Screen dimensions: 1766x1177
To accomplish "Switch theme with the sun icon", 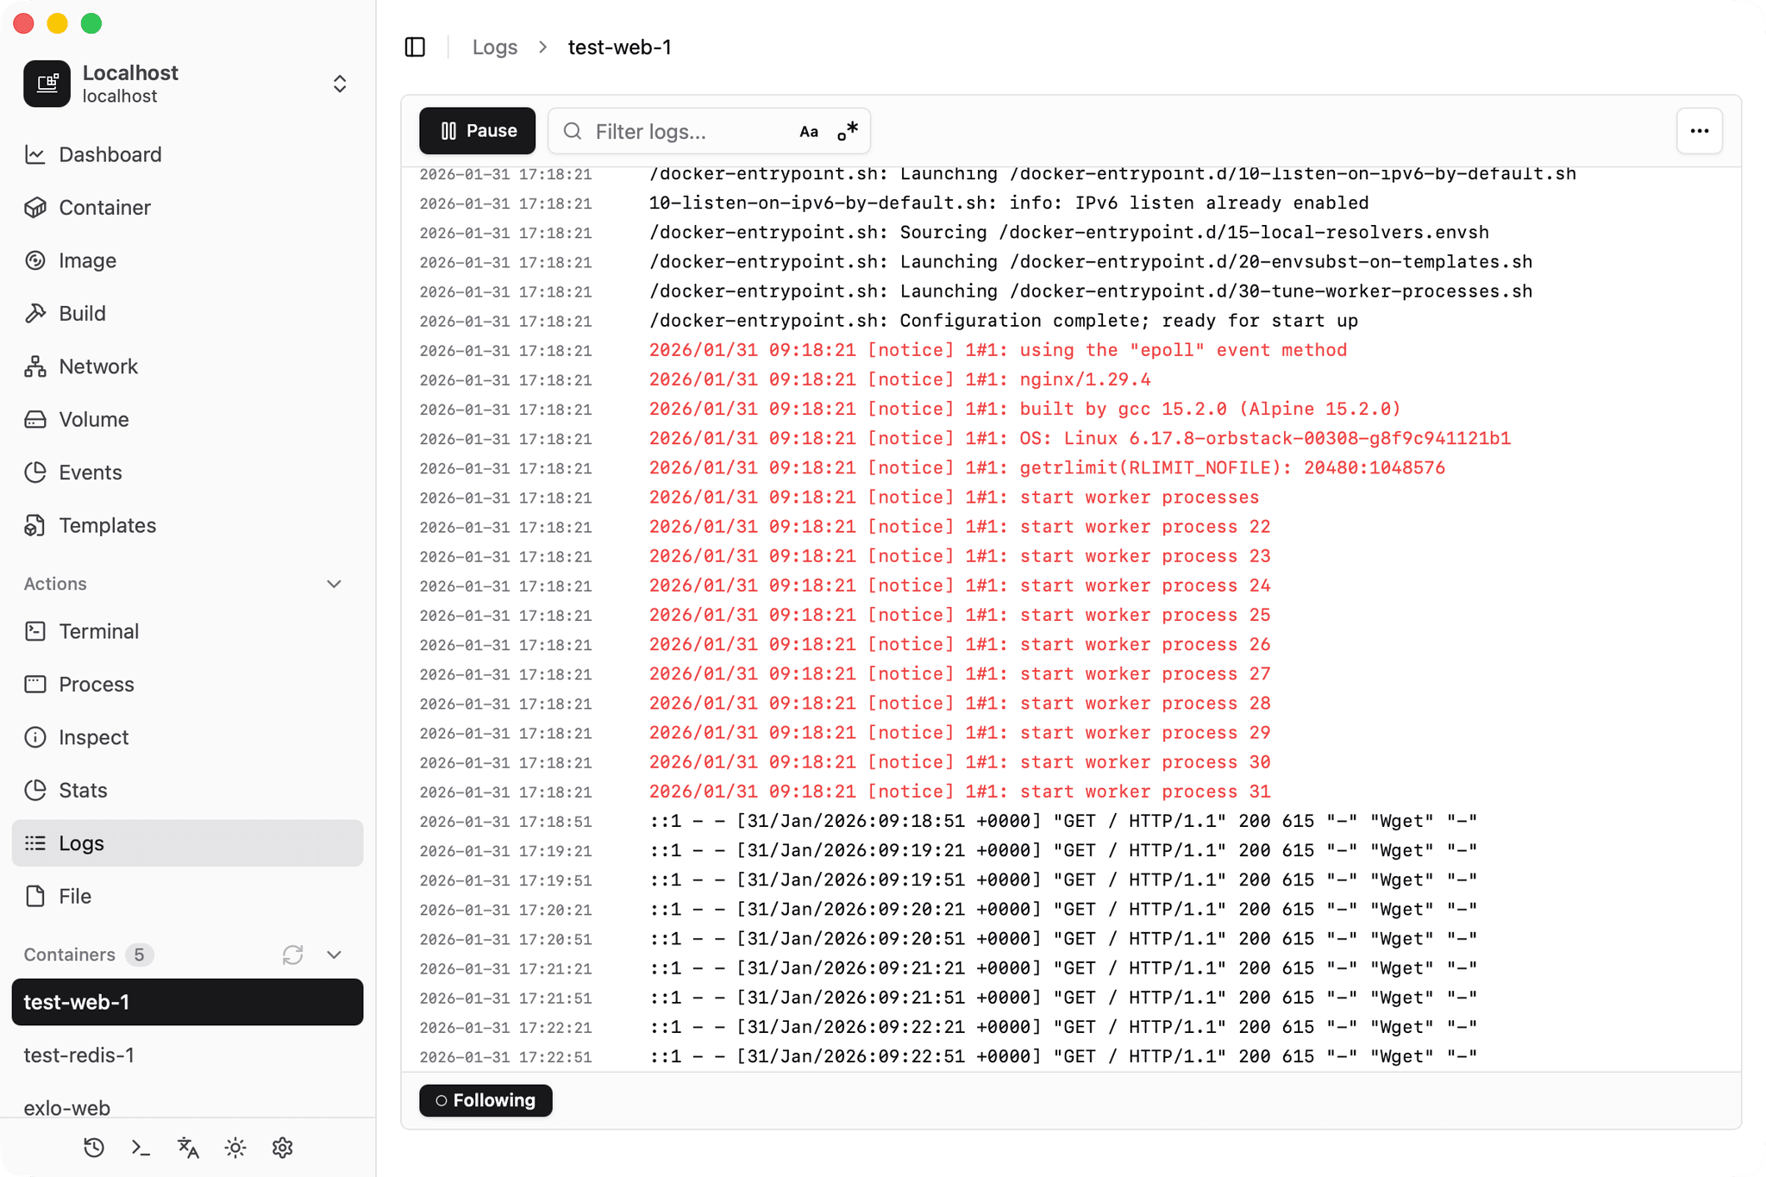I will click(235, 1148).
